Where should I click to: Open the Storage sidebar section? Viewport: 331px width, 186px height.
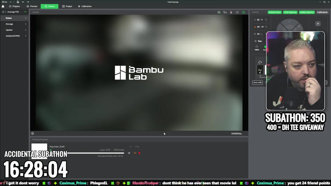coord(14,24)
